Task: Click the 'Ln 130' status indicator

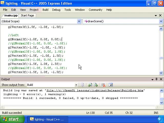Action: (x=90, y=113)
